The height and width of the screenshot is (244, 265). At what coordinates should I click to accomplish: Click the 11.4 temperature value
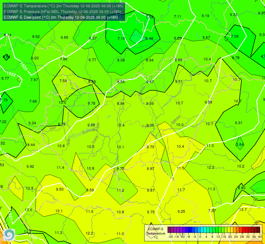60,168
